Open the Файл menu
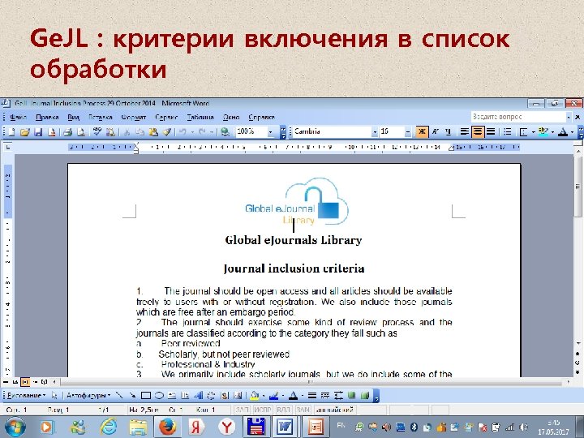This screenshot has height=438, width=584. pyautogui.click(x=18, y=118)
